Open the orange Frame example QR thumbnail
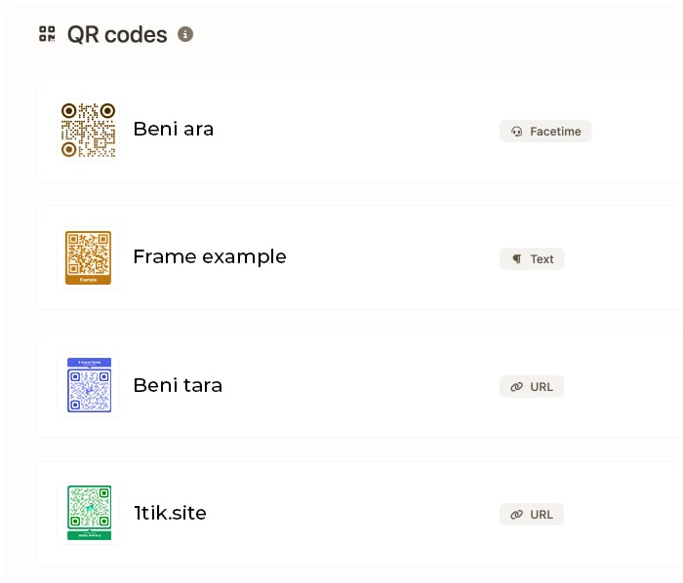Image resolution: width=683 pixels, height=583 pixels. (x=89, y=257)
